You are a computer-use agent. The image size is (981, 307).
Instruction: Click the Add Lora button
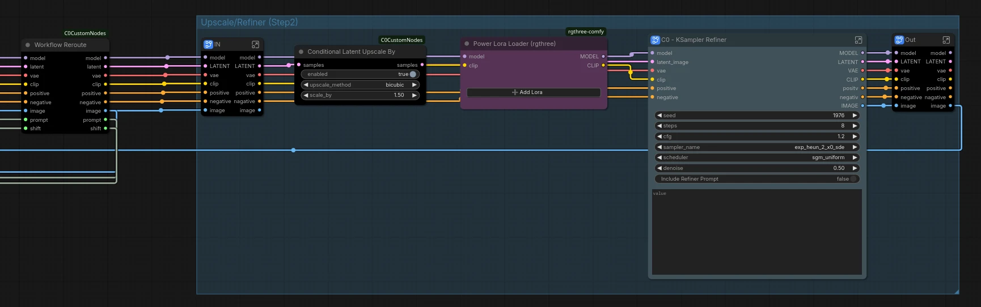[x=534, y=92]
